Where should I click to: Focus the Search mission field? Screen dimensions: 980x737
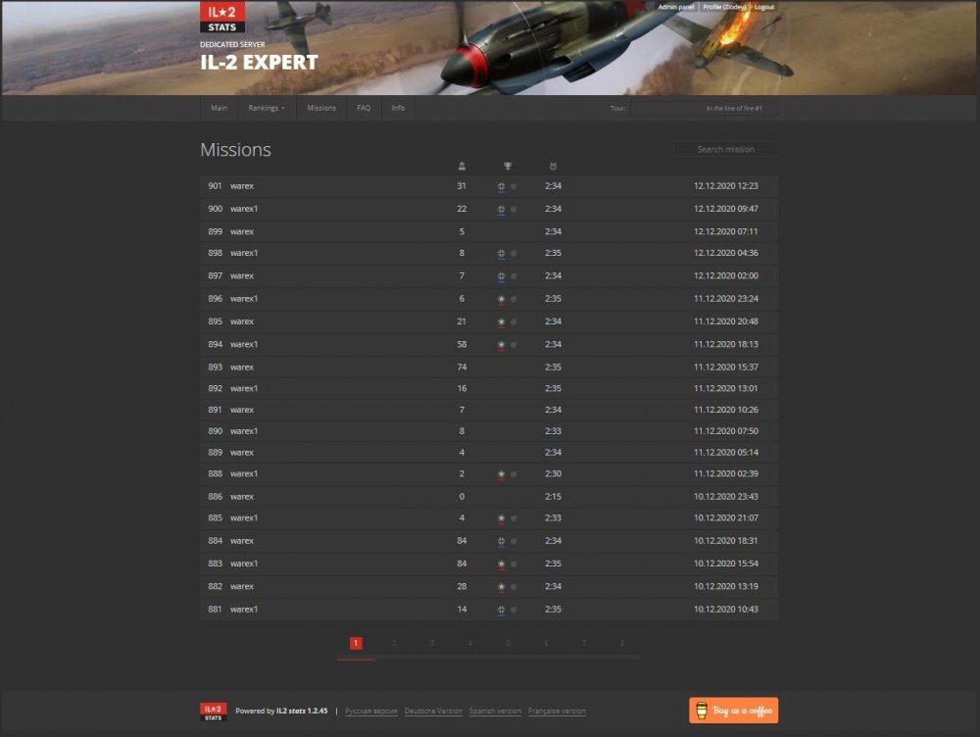725,149
